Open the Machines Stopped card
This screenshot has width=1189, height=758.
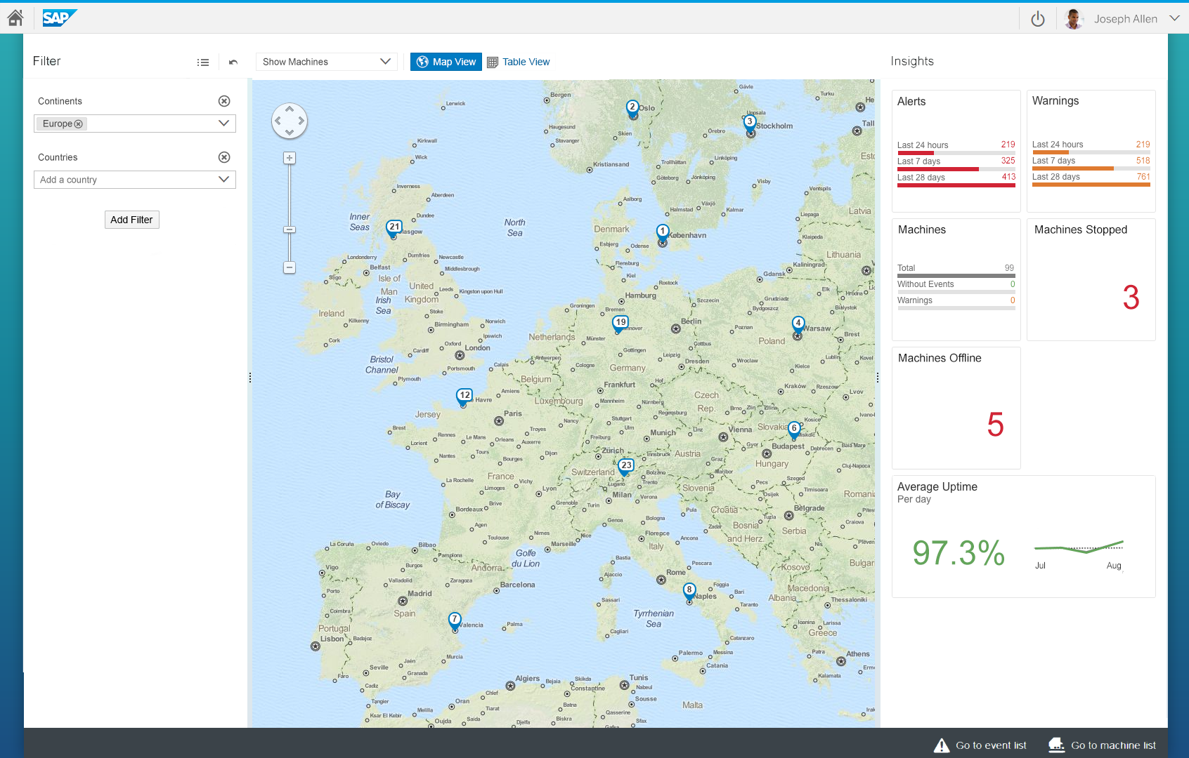[x=1091, y=279]
